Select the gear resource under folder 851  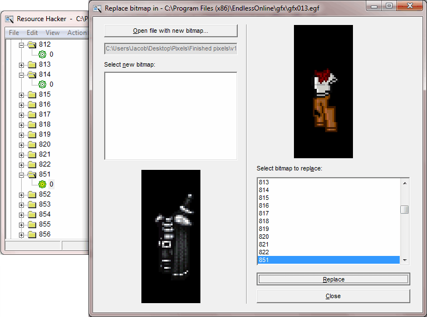click(x=42, y=184)
